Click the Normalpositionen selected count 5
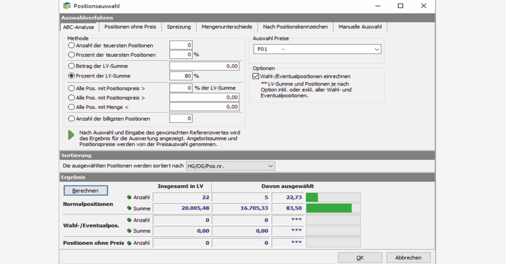This screenshot has height=264, width=506. [x=266, y=197]
